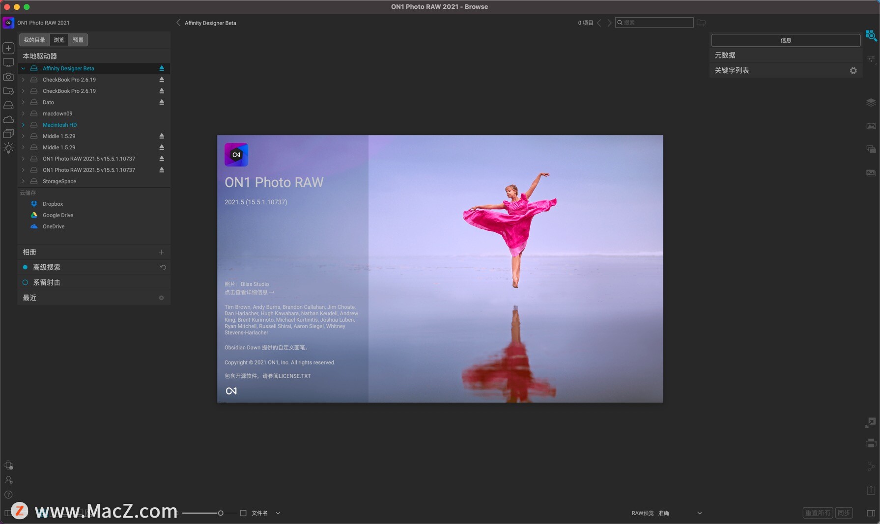Open keyword list gear settings
This screenshot has width=880, height=524.
coord(853,71)
